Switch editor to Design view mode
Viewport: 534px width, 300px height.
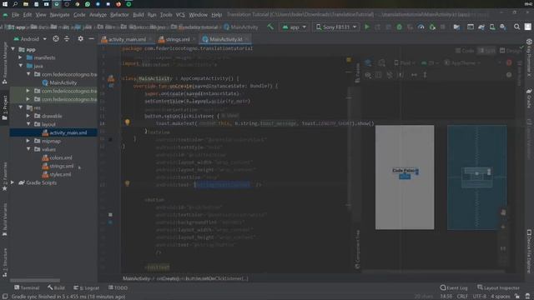point(510,50)
